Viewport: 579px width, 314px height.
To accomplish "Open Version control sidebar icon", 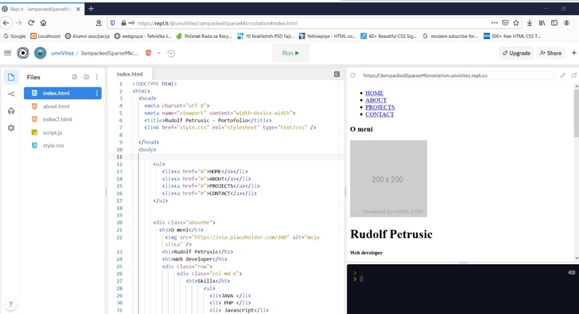I will (11, 94).
